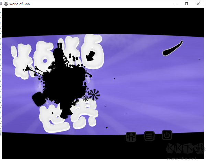206x161 pixels.
Task: Minimize the World of Goo window
Action: tap(175, 4)
